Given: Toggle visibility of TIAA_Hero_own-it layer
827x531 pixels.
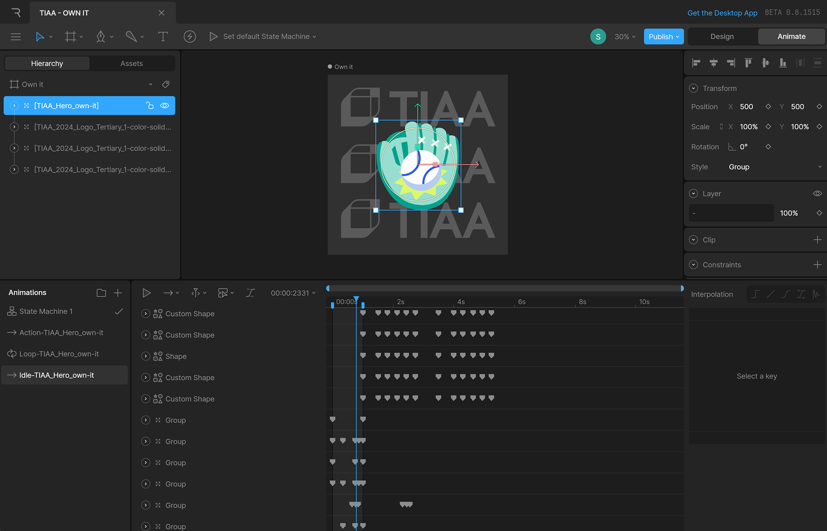Looking at the screenshot, I should pos(165,106).
